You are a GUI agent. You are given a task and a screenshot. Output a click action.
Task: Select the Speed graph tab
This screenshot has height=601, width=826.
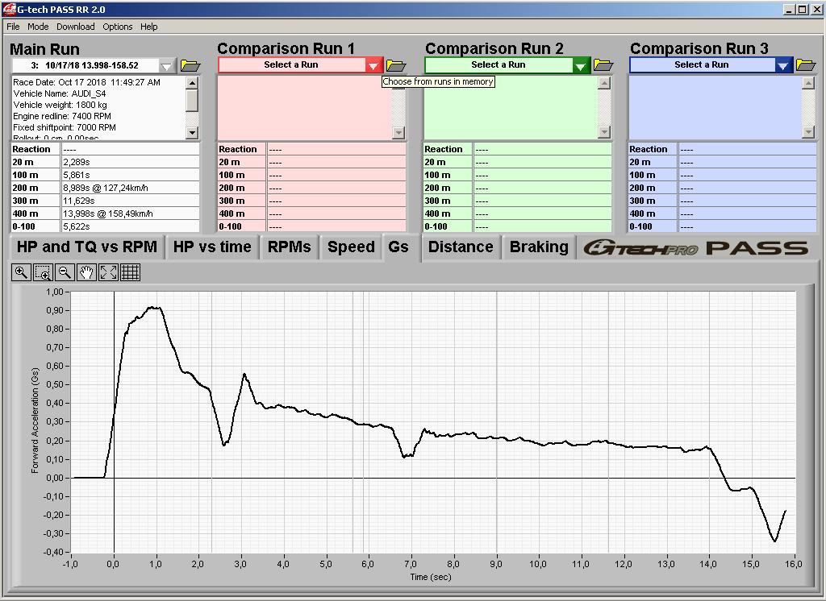(351, 247)
